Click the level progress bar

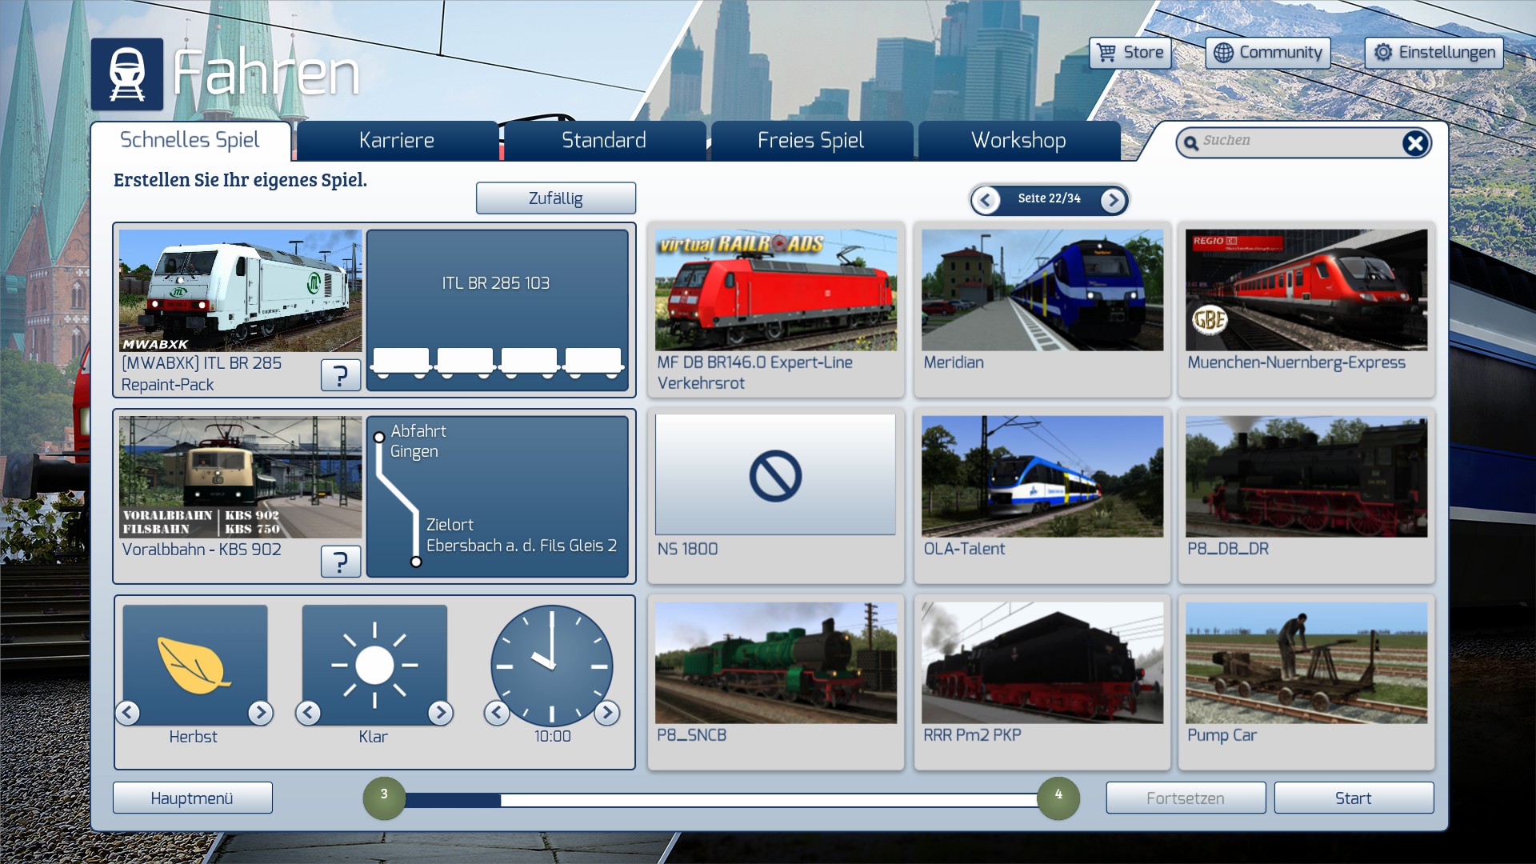(x=720, y=799)
